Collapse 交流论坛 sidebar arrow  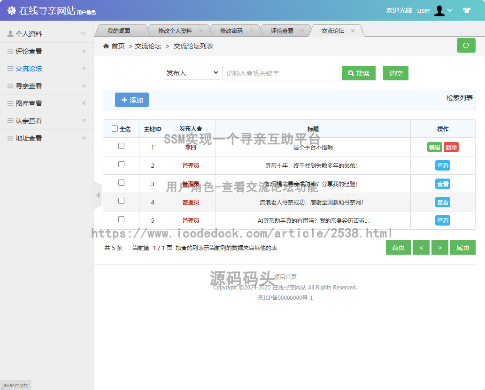click(x=84, y=69)
